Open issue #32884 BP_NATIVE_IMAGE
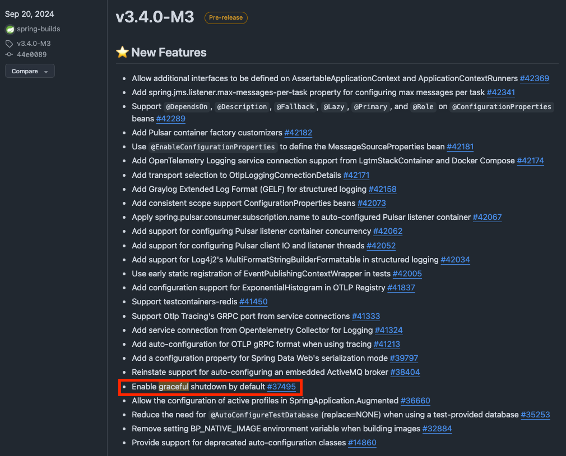This screenshot has height=456, width=566. point(437,429)
